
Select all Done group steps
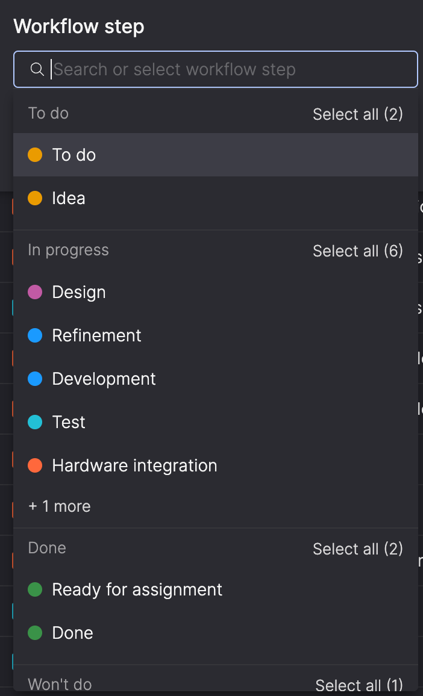click(x=357, y=549)
